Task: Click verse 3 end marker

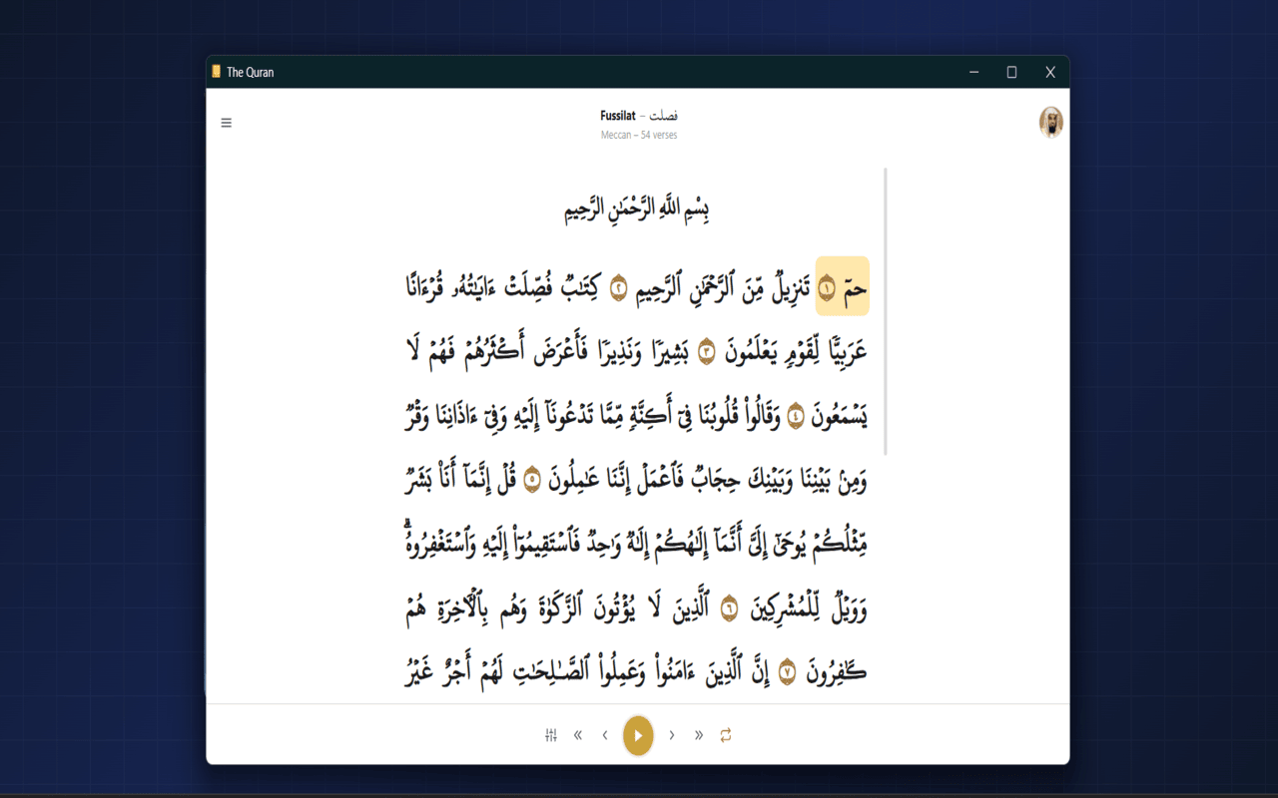Action: (707, 352)
